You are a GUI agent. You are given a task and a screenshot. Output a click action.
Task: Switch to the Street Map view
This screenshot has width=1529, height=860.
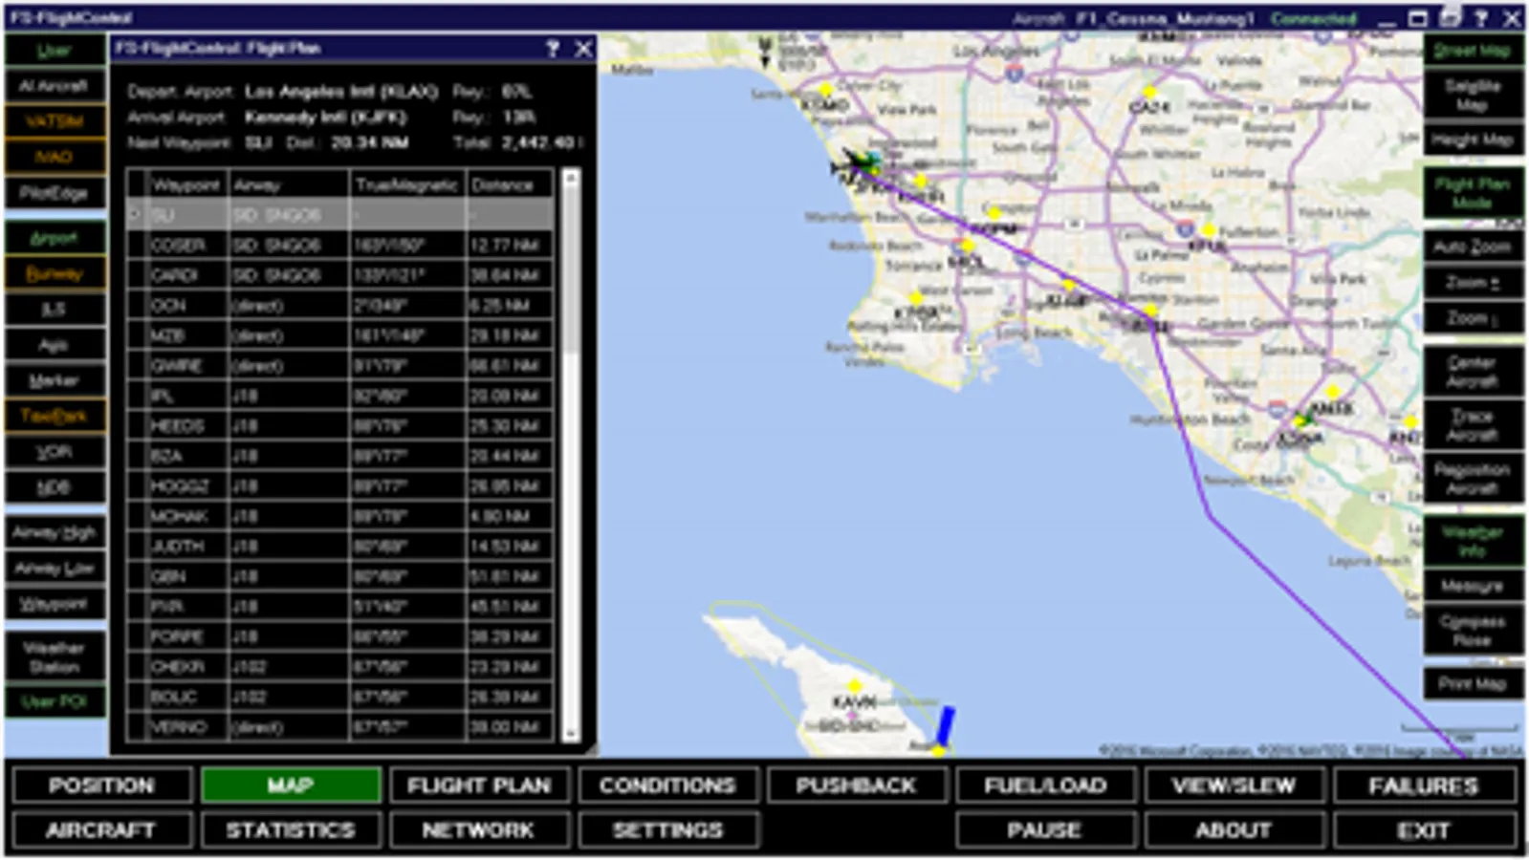(x=1473, y=51)
